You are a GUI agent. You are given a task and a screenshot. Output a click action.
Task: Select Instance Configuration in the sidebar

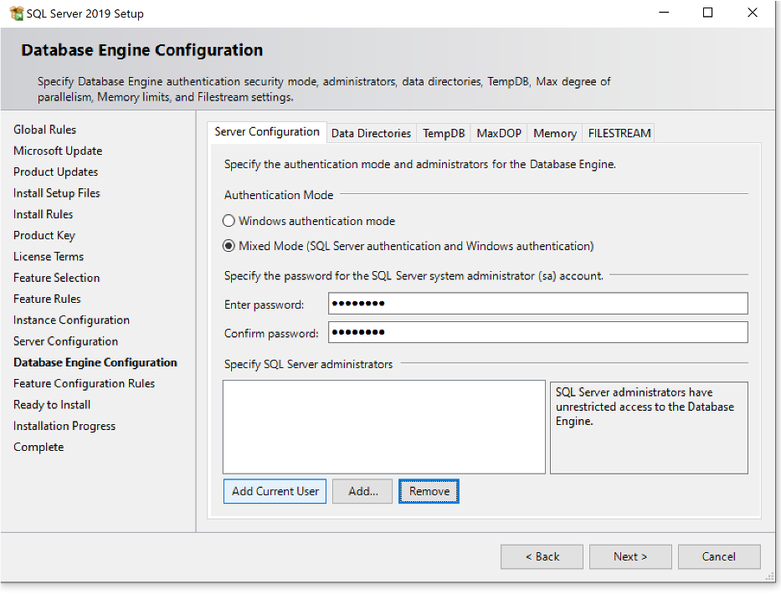click(71, 320)
